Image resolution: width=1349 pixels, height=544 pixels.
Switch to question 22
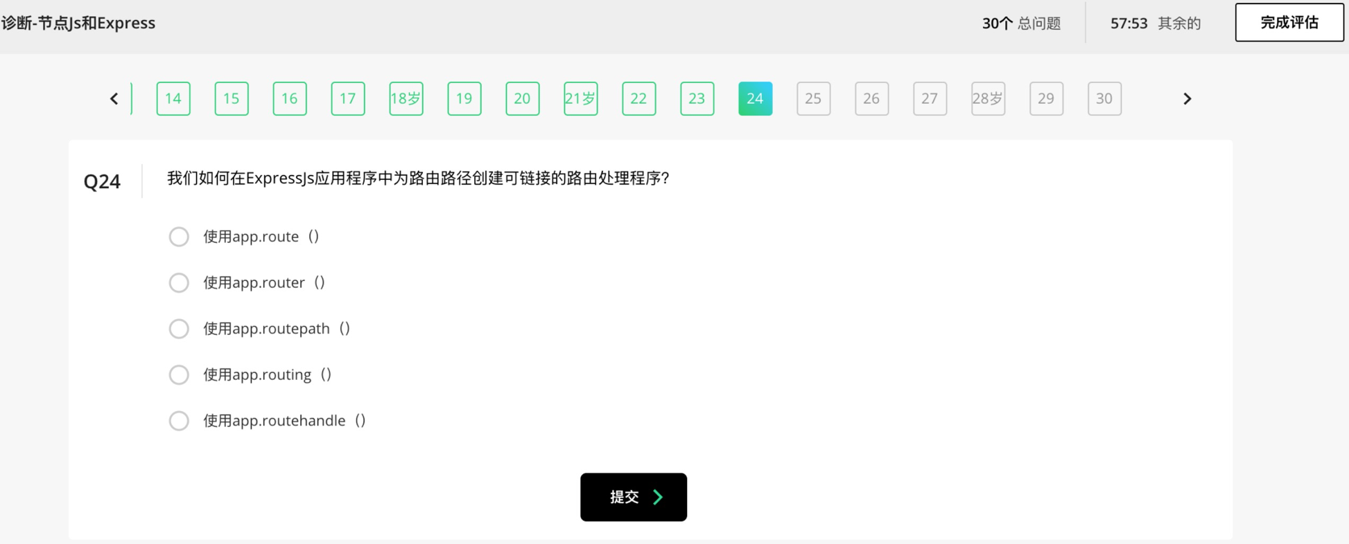coord(638,99)
